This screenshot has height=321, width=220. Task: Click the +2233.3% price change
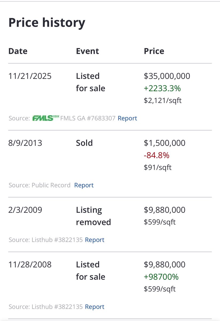tap(163, 88)
